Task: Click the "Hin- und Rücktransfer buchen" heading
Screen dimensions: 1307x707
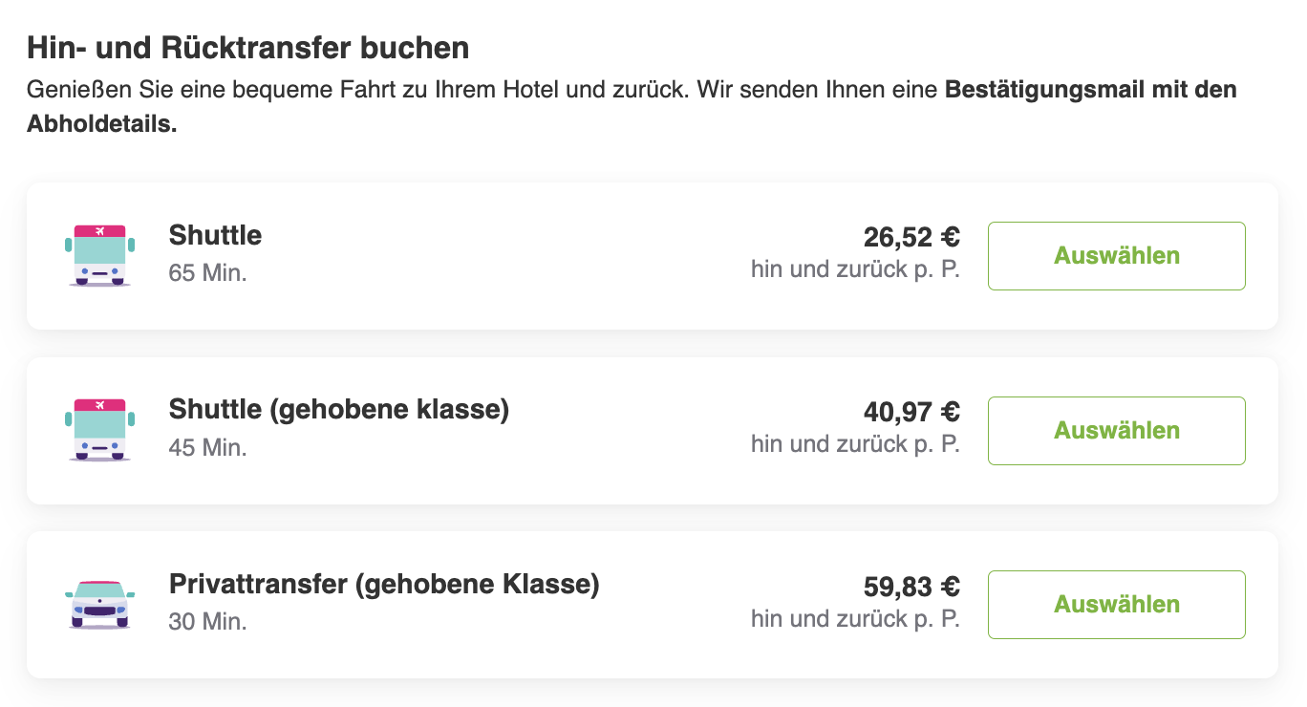Action: coord(248,47)
